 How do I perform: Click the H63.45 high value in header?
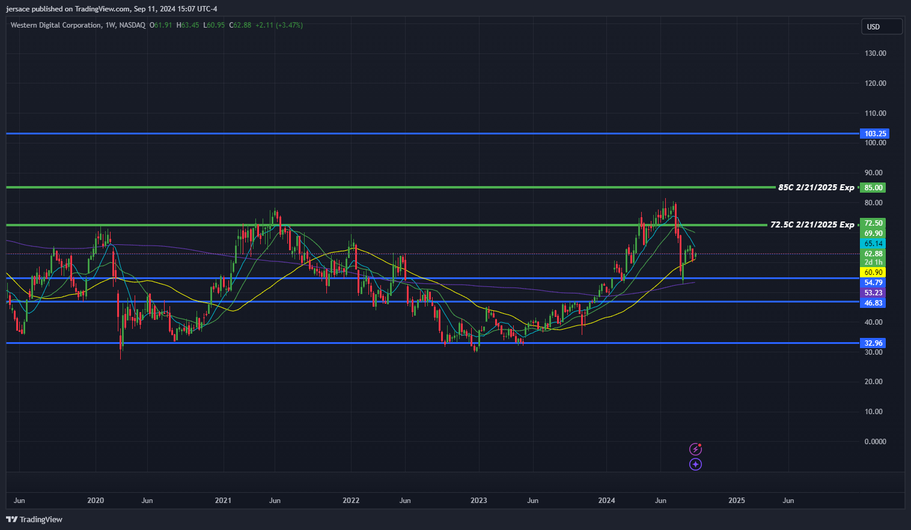pos(187,25)
